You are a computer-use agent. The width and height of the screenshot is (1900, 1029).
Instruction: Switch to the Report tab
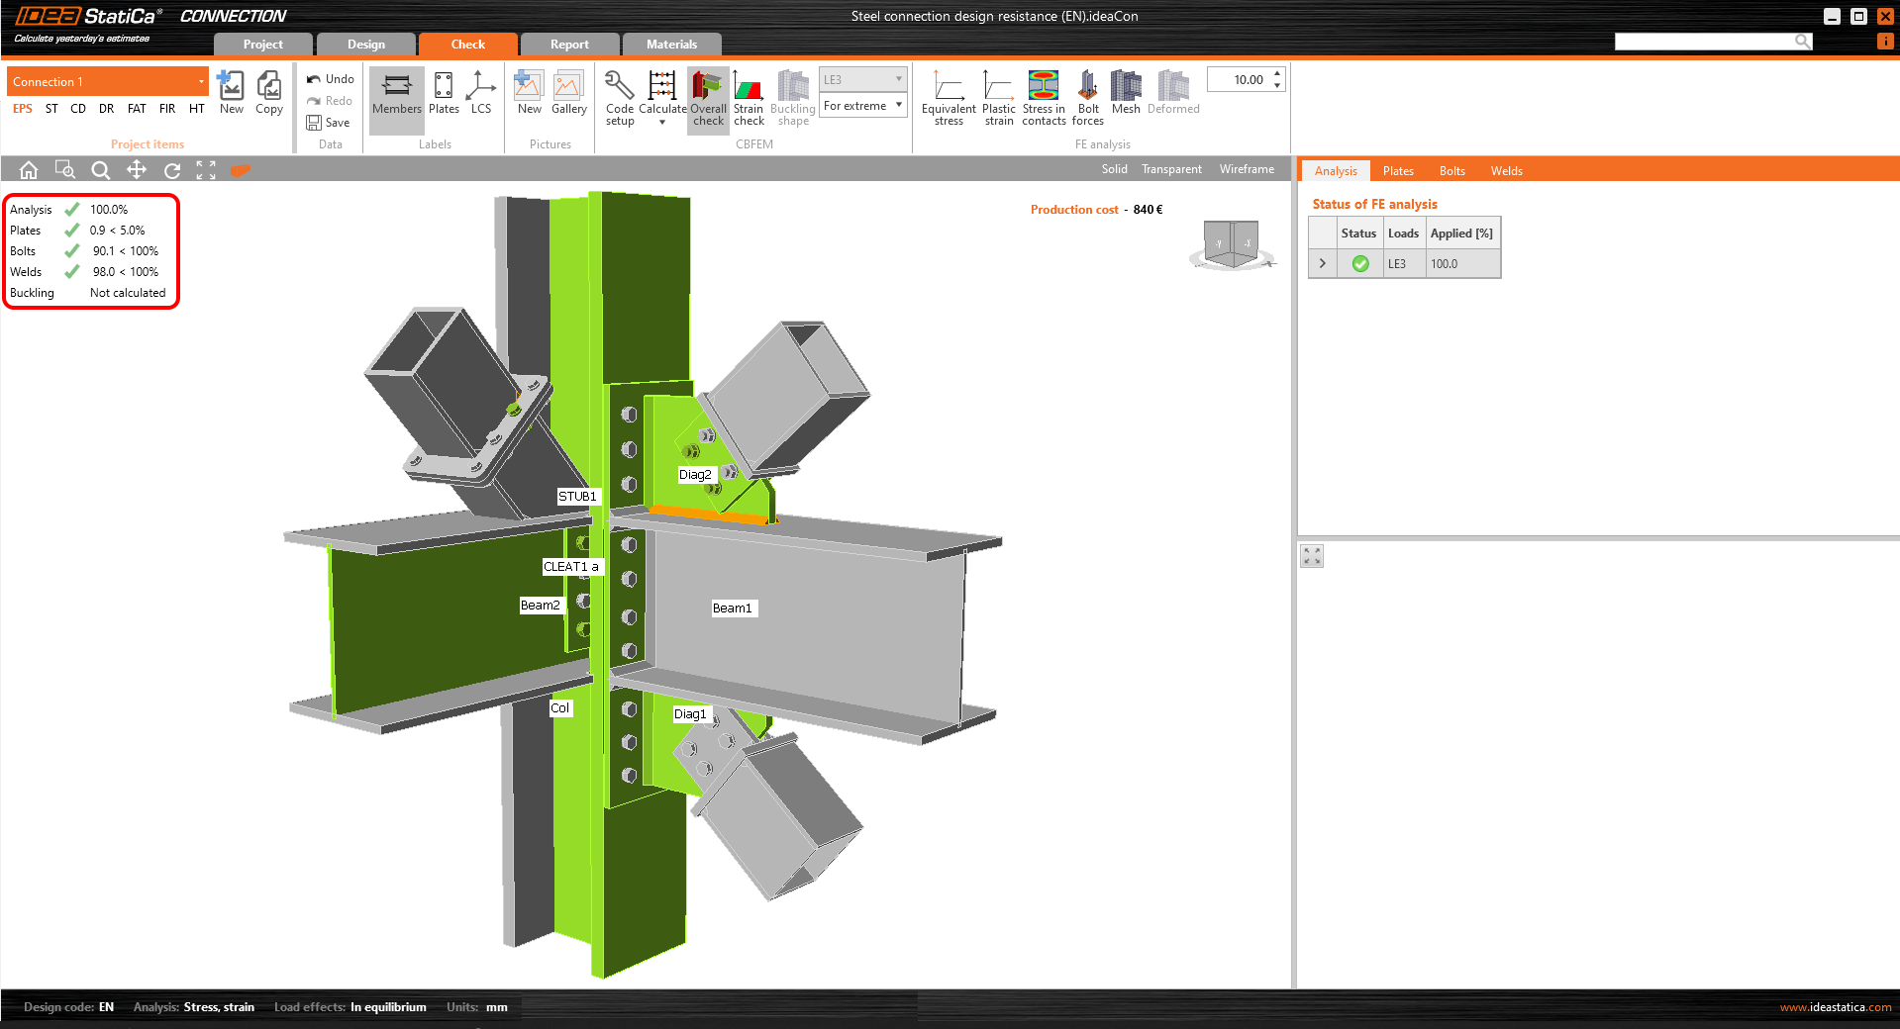[569, 45]
